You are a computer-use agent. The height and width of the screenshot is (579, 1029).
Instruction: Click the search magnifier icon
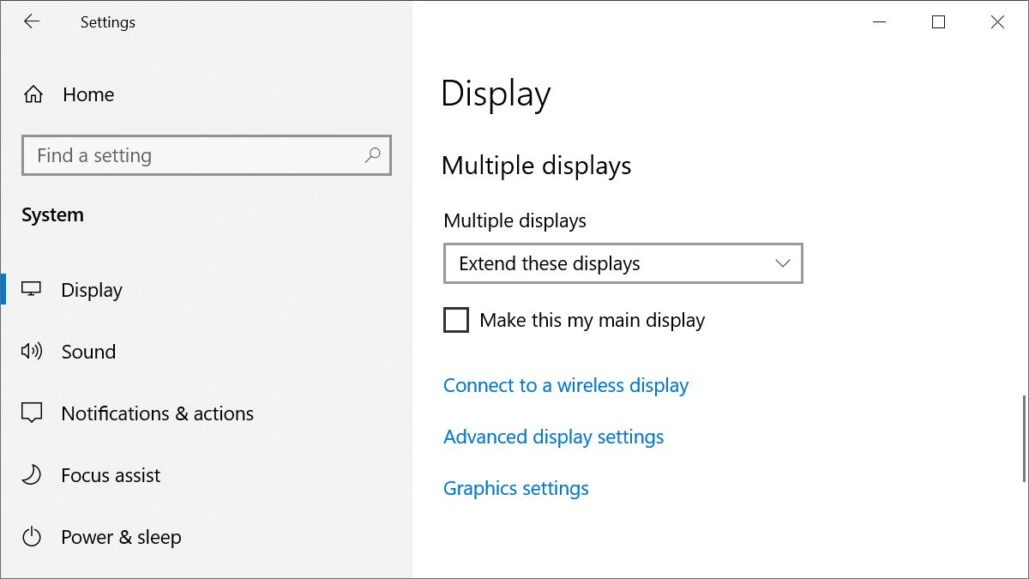372,155
